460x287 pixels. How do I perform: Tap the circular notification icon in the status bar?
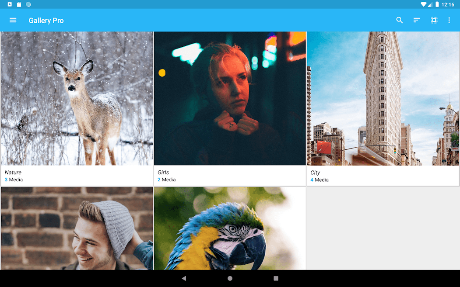[x=28, y=4]
